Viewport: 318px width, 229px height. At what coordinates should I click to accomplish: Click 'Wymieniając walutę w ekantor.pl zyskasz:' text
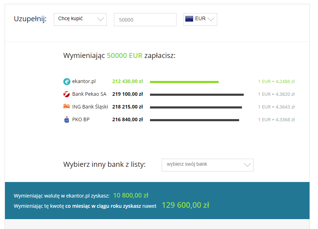coord(62,196)
